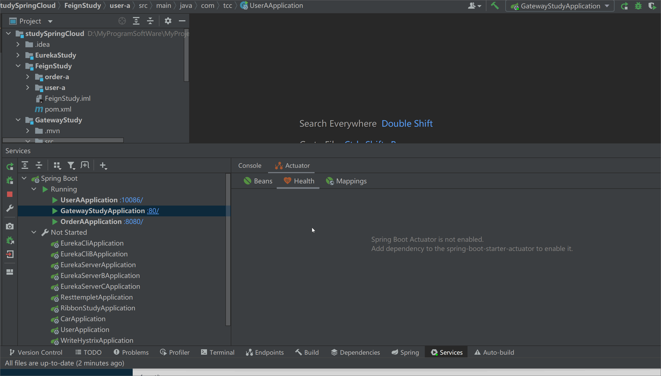
Task: Click the expand all services icon
Action: click(x=25, y=165)
